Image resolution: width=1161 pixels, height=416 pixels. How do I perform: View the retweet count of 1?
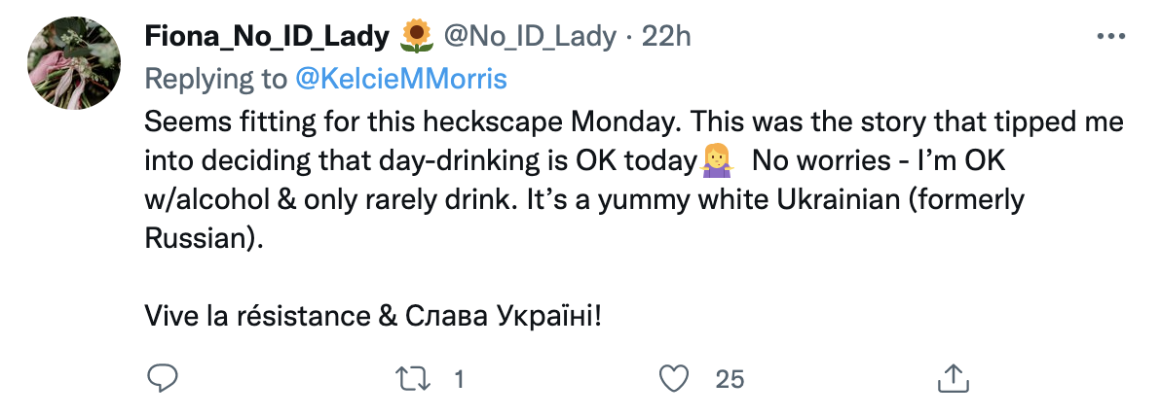(458, 379)
